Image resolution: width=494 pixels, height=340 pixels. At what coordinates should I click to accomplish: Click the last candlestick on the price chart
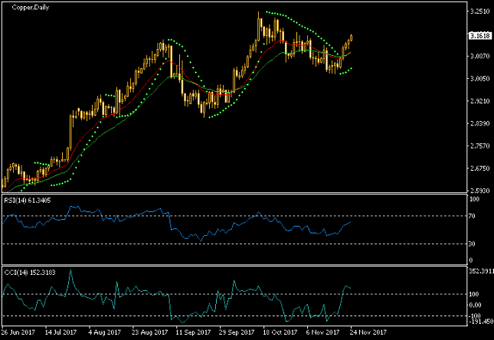coord(352,38)
